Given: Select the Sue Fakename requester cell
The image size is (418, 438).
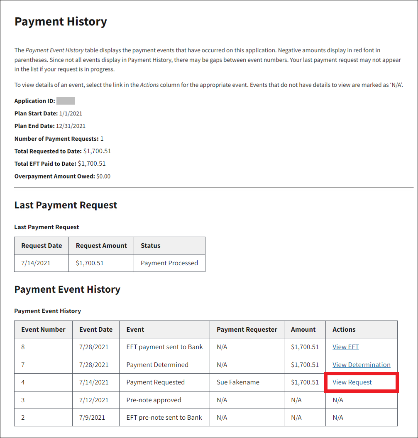Looking at the screenshot, I should pyautogui.click(x=238, y=382).
